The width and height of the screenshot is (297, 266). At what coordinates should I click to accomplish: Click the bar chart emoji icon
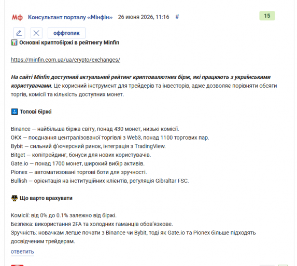click(14, 43)
